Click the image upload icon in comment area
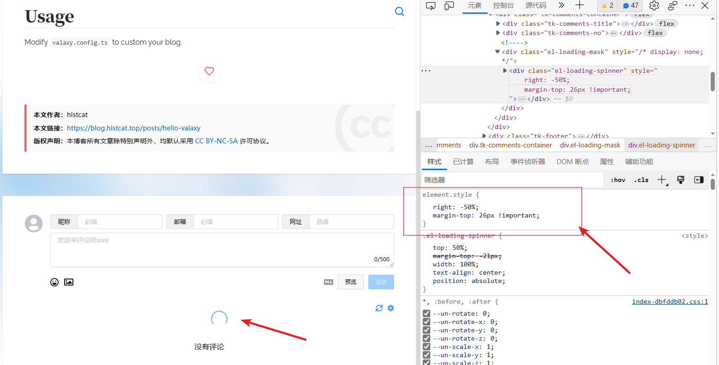Screen dimensions: 719x365 [x=68, y=282]
